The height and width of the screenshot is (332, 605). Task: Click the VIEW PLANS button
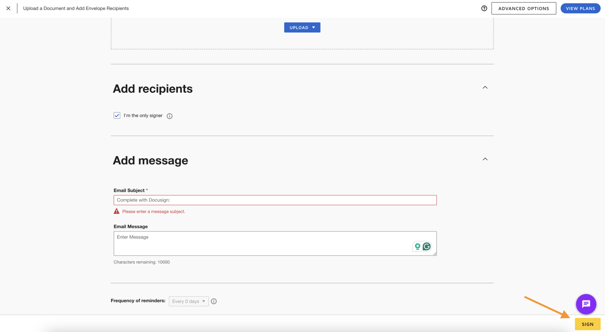pyautogui.click(x=580, y=8)
